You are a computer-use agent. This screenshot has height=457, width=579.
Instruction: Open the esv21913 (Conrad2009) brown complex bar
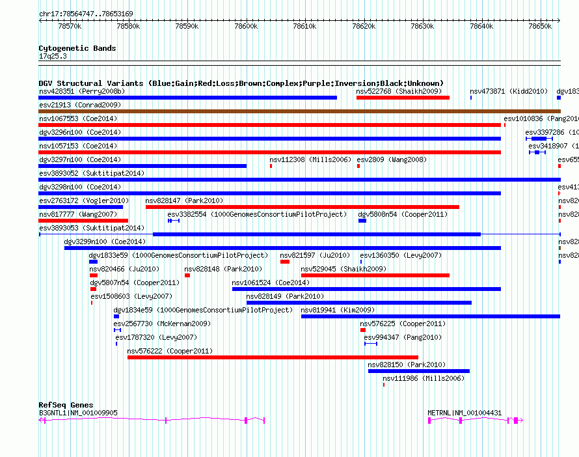pyautogui.click(x=299, y=111)
